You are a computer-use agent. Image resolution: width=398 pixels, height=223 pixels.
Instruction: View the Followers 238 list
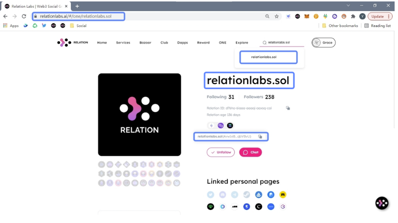[259, 97]
